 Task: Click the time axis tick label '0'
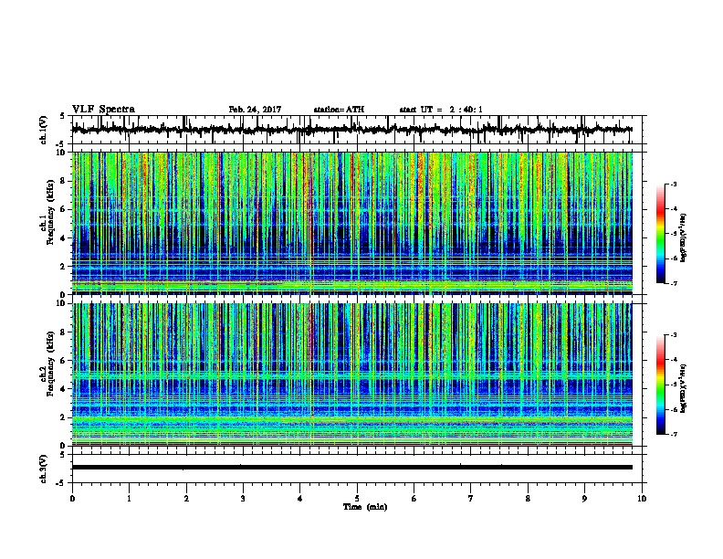click(x=72, y=499)
